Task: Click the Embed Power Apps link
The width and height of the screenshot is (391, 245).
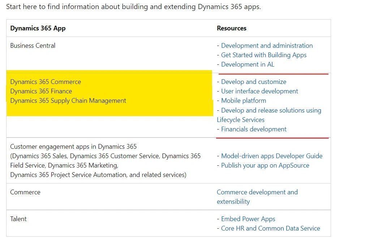Action: tap(248, 219)
